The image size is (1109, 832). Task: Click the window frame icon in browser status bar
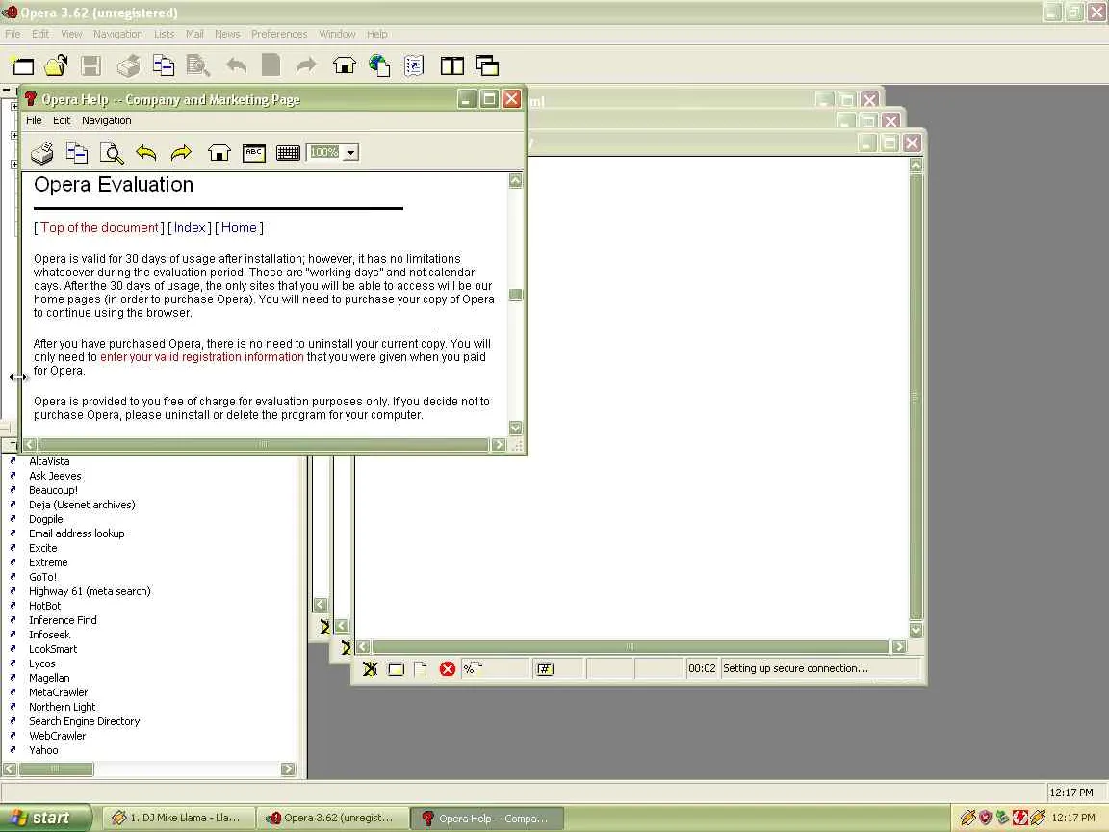[396, 669]
